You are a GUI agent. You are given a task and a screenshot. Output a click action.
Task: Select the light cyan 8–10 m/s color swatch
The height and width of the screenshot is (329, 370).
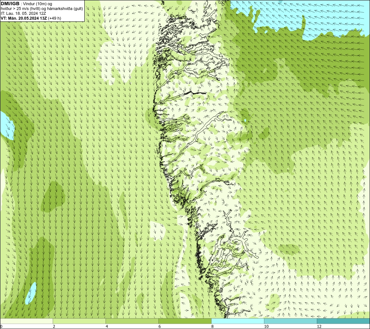pos(238,321)
